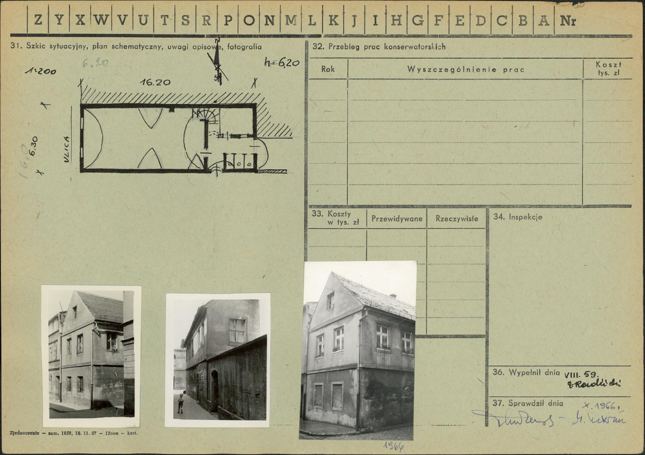Select the letter A index cell
This screenshot has width=645, height=455.
544,20
